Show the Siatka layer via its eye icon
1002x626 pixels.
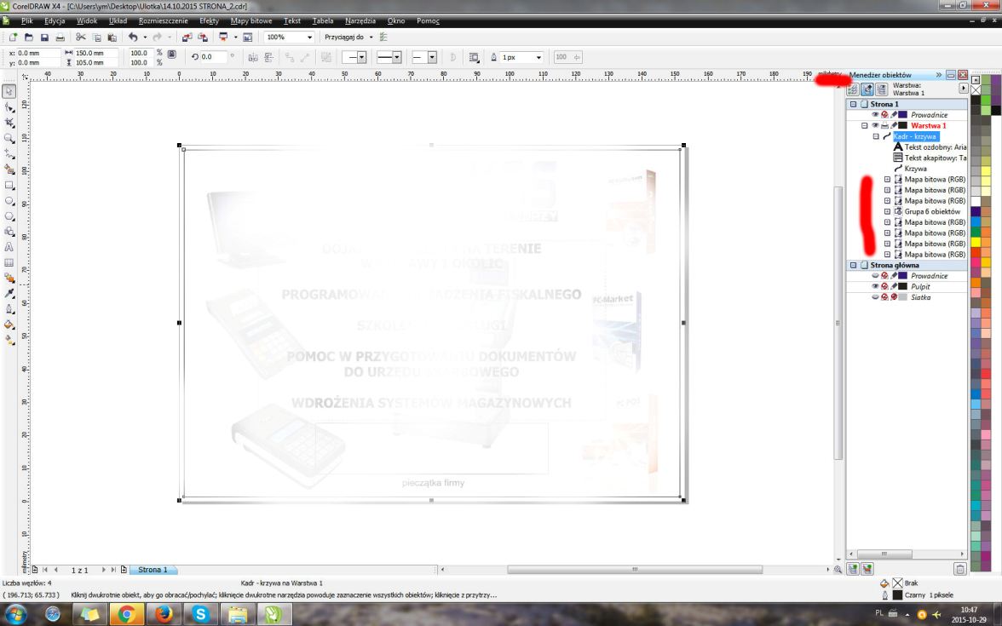[x=875, y=297]
